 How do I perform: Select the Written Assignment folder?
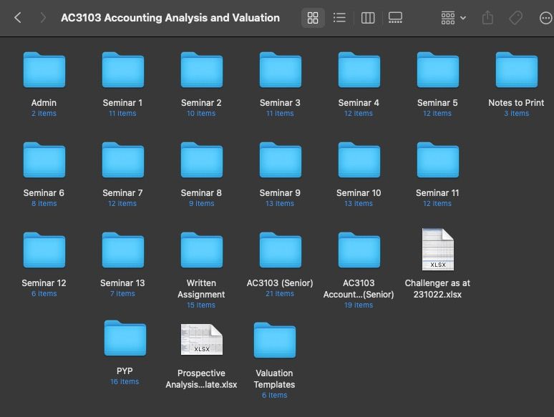(x=201, y=250)
